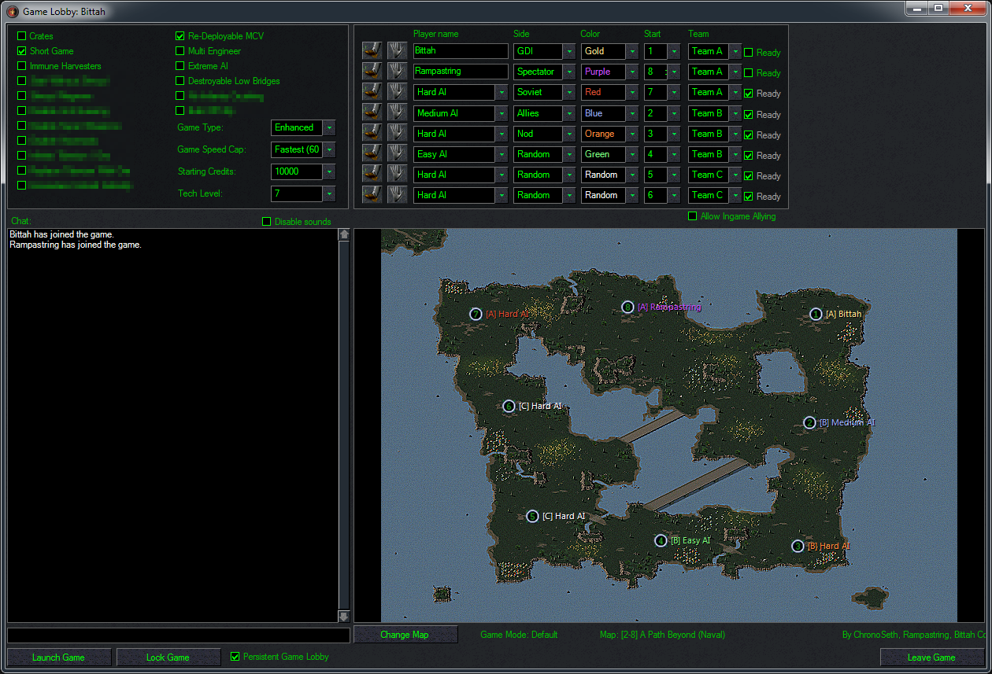Image resolution: width=992 pixels, height=674 pixels.
Task: Select start location marker 7 on the map
Action: [x=476, y=314]
